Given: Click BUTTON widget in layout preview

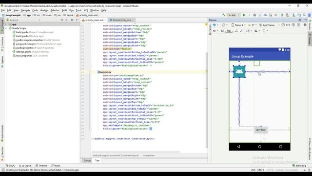Looking at the screenshot, I should pos(261,130).
